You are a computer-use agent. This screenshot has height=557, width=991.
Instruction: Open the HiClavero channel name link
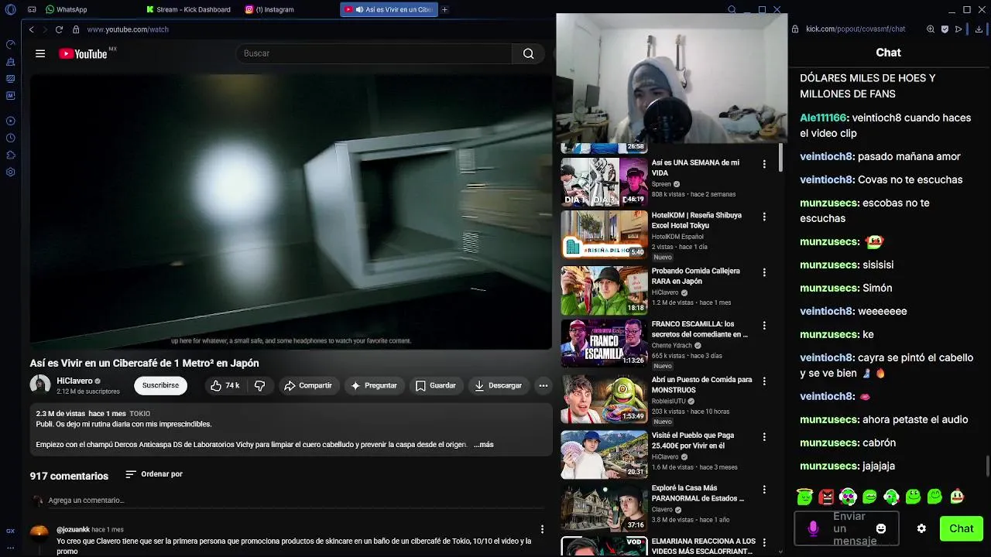click(x=74, y=381)
